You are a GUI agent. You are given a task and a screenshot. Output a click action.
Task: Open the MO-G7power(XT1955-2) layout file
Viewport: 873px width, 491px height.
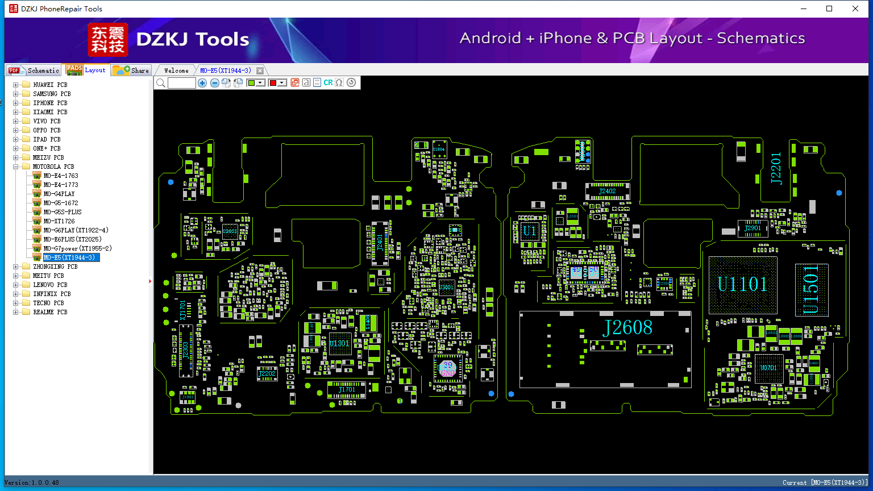77,248
